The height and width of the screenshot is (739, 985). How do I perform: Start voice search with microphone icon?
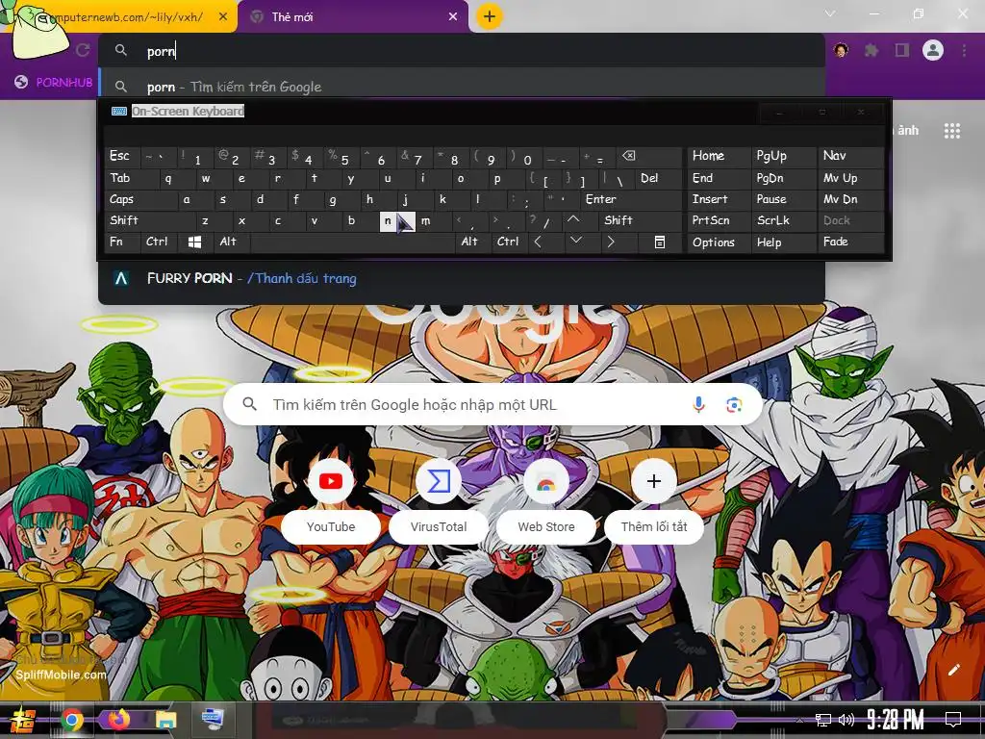tap(698, 405)
